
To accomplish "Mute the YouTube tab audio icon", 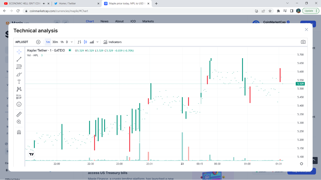I will (x=44, y=4).
